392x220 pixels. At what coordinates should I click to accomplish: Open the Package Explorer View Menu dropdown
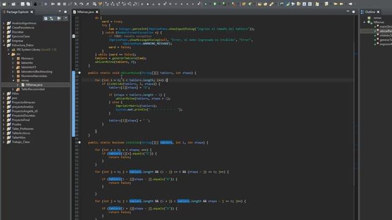point(66,18)
